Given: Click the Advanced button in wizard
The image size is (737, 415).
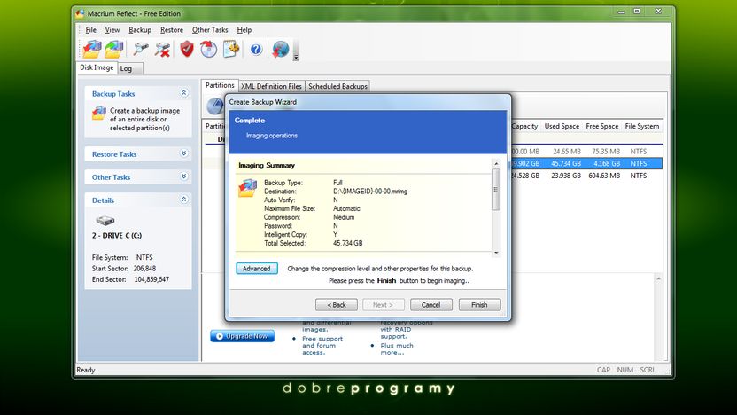Looking at the screenshot, I should [257, 268].
